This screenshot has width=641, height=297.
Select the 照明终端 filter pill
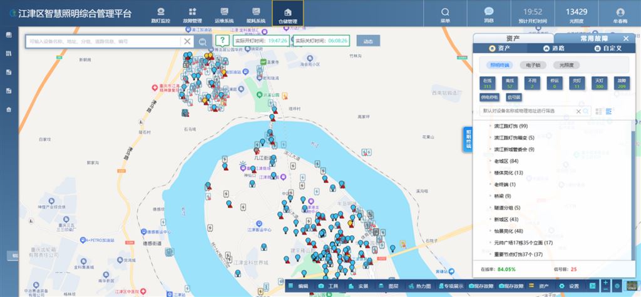[x=500, y=64]
